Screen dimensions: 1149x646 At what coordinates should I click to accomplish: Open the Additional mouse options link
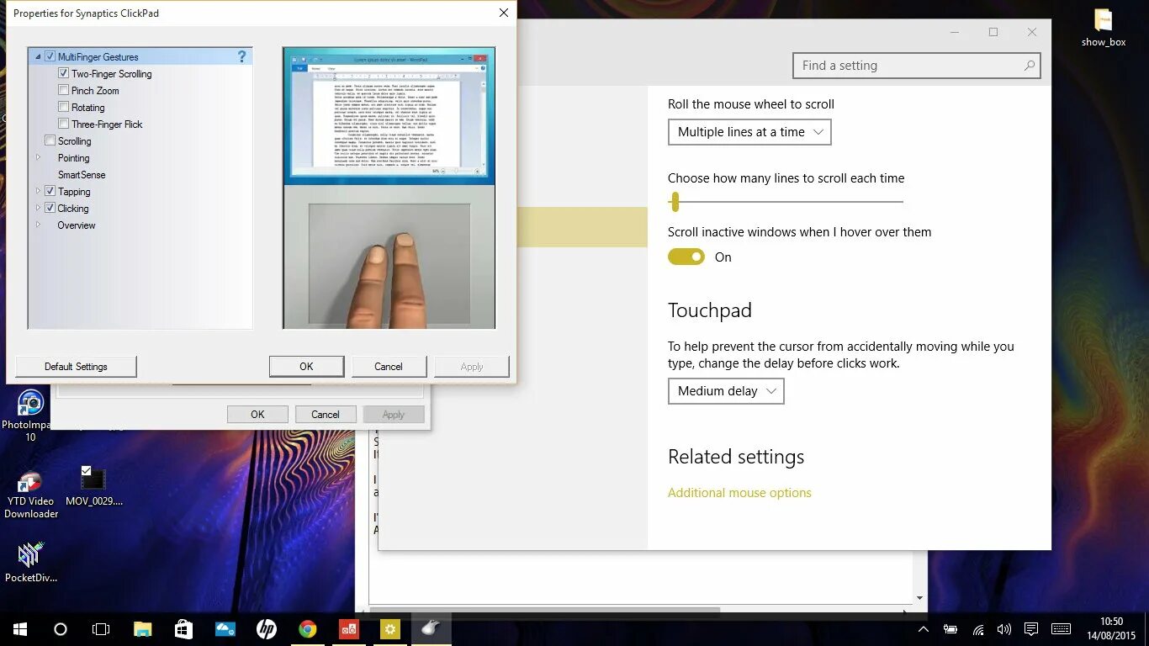point(739,493)
